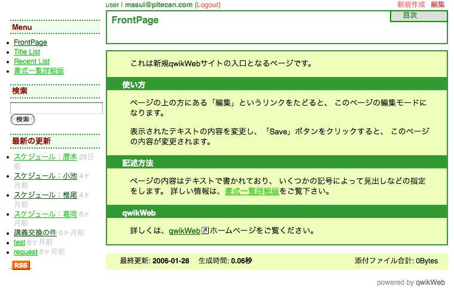
Task: Click the 使い方 section heading
Action: point(133,85)
